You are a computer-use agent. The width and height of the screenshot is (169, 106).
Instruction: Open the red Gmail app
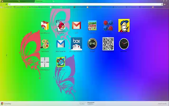tap(76, 25)
